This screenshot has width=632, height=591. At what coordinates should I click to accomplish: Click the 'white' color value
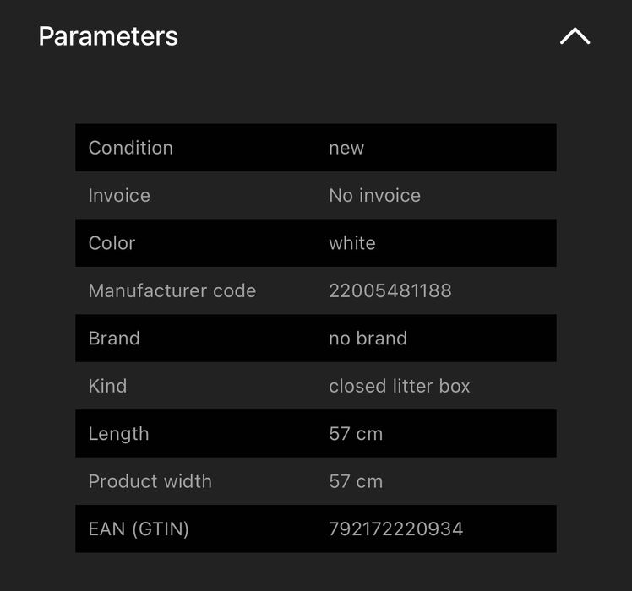pyautogui.click(x=351, y=243)
